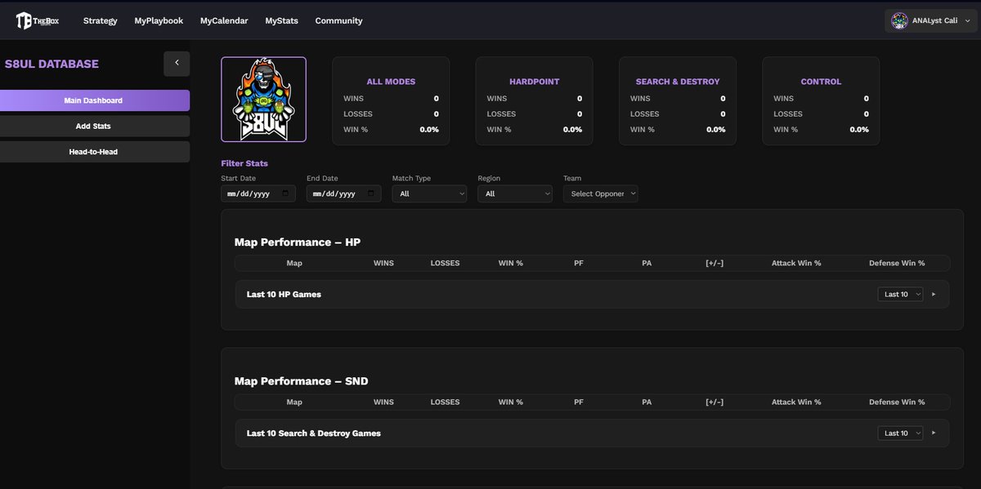981x489 pixels.
Task: Click the CONTROL stats card title
Action: [821, 82]
